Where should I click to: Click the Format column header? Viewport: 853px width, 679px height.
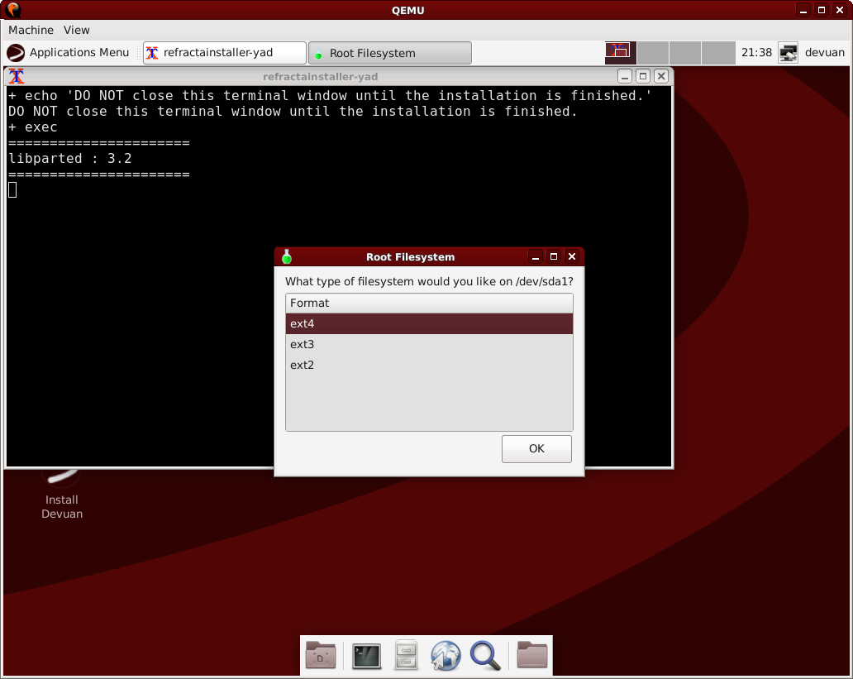click(428, 304)
